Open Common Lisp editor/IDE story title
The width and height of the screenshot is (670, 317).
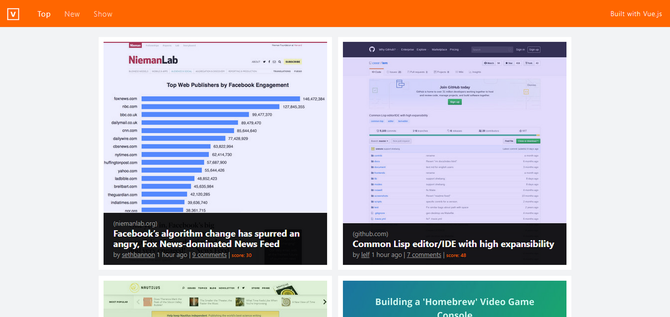[453, 244]
